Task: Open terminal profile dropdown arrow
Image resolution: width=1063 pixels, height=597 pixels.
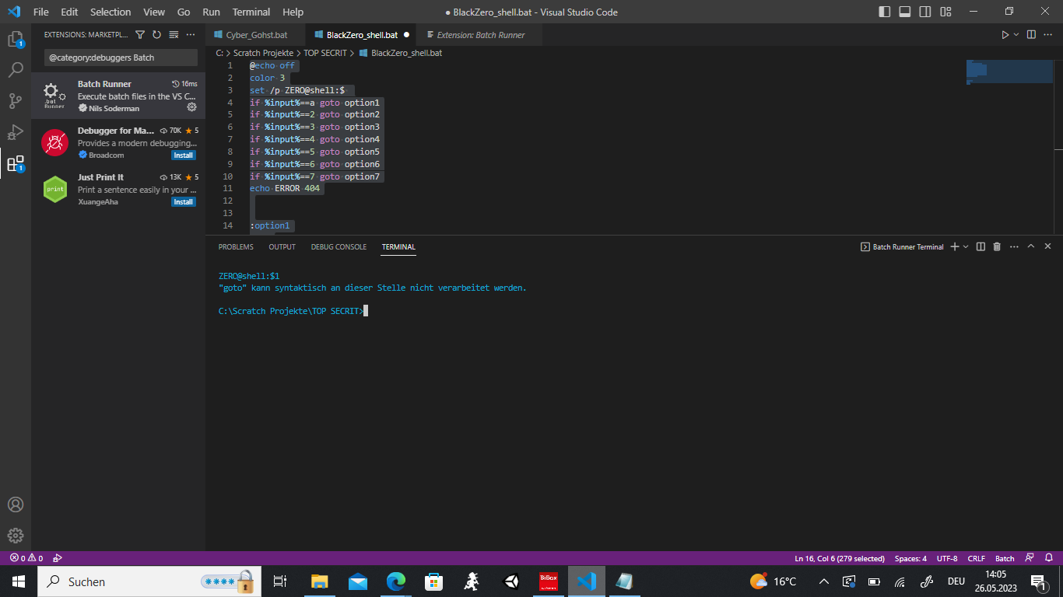Action: pyautogui.click(x=964, y=246)
